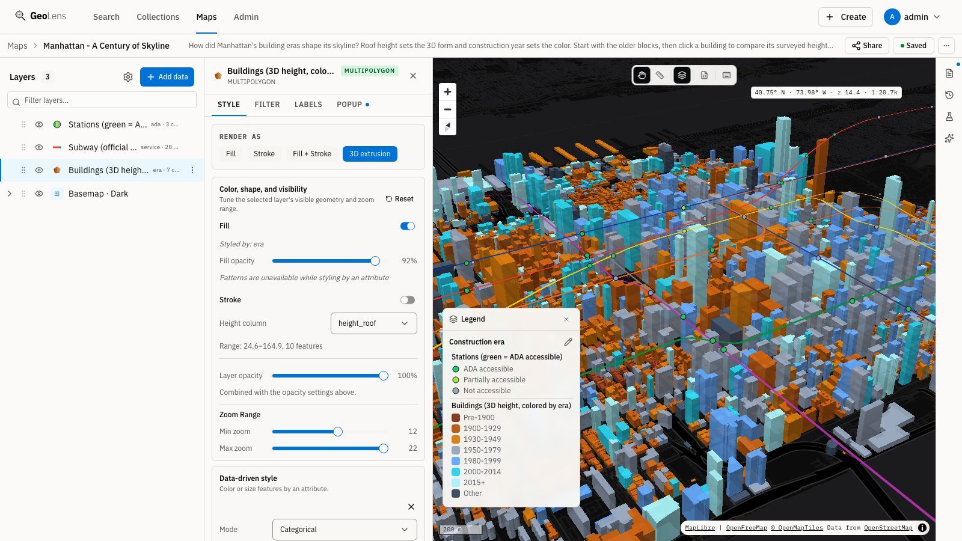Open the Mode Categorical dropdown

tap(345, 530)
